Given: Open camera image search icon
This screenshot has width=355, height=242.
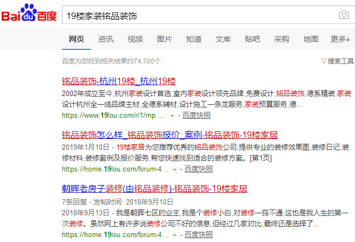Looking at the screenshot, I should tap(344, 15).
